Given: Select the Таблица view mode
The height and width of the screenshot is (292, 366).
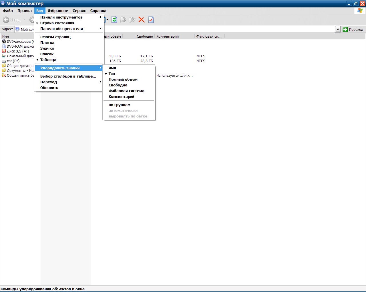Looking at the screenshot, I should pyautogui.click(x=69, y=60).
